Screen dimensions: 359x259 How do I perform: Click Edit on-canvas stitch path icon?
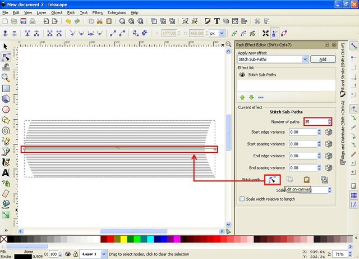coord(272,180)
